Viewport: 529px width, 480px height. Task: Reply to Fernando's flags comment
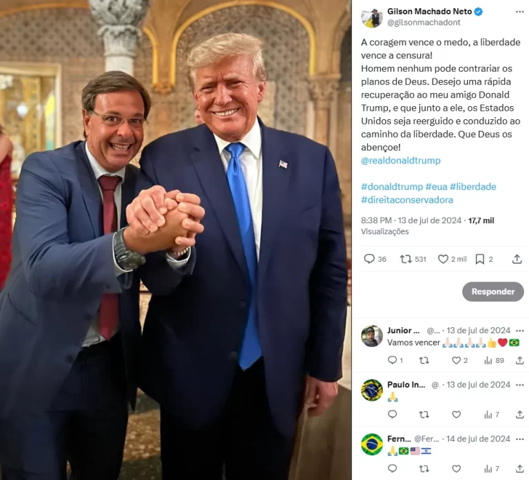coord(393,468)
